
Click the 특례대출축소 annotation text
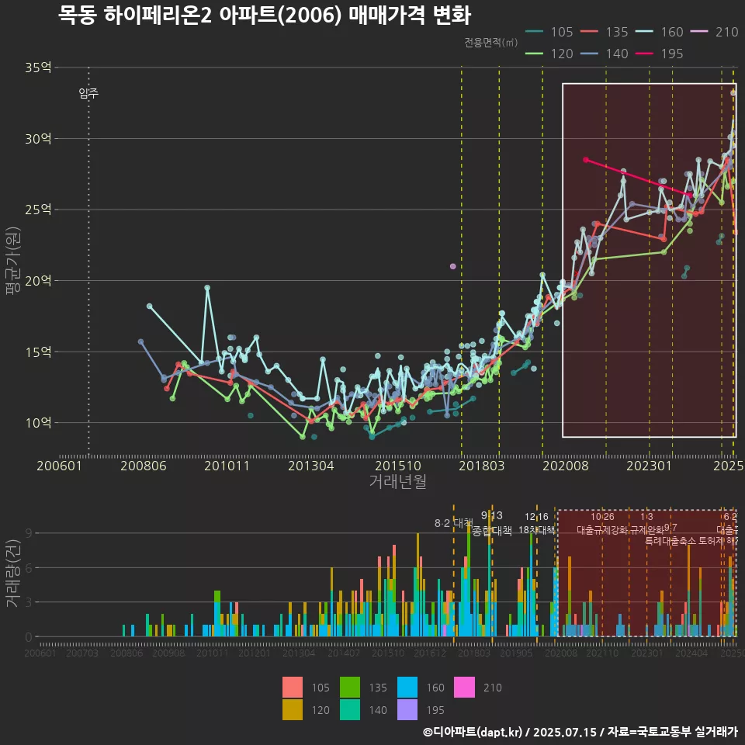click(670, 541)
